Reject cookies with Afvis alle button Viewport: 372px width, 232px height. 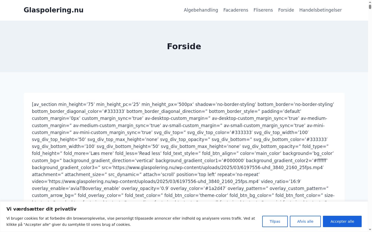point(305,221)
